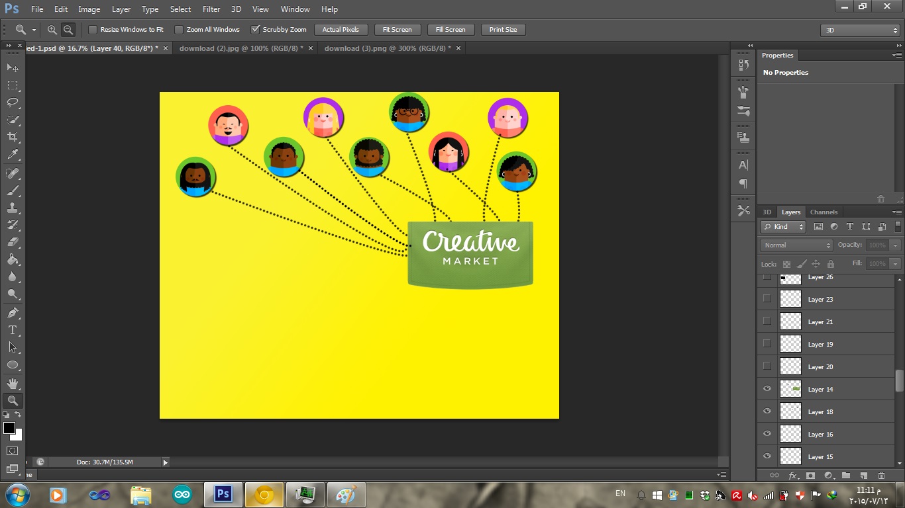905x508 pixels.
Task: Select the Blur tool
Action: (13, 276)
